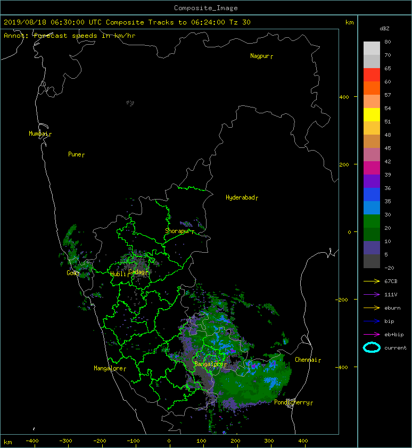This screenshot has height=448, width=412.
Task: Select the lightest gray 70–80 dBZ swatch
Action: click(x=372, y=48)
